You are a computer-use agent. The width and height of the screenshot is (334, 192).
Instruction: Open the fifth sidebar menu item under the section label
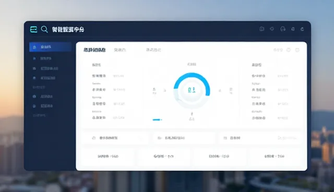point(43,97)
